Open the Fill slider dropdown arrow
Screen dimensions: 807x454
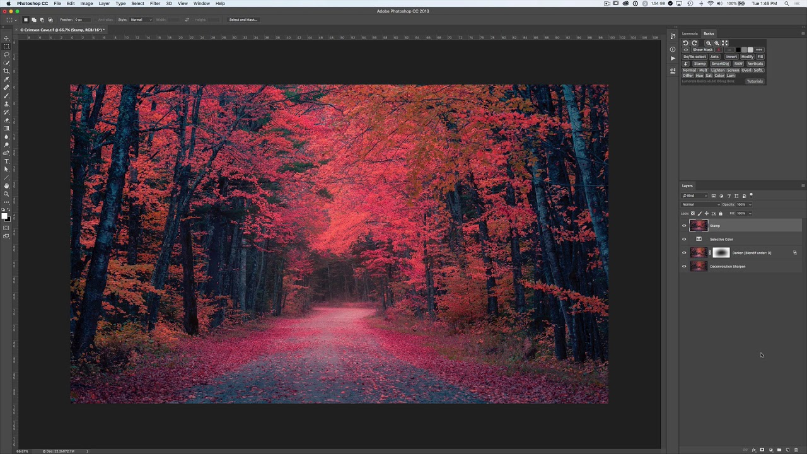tap(750, 213)
